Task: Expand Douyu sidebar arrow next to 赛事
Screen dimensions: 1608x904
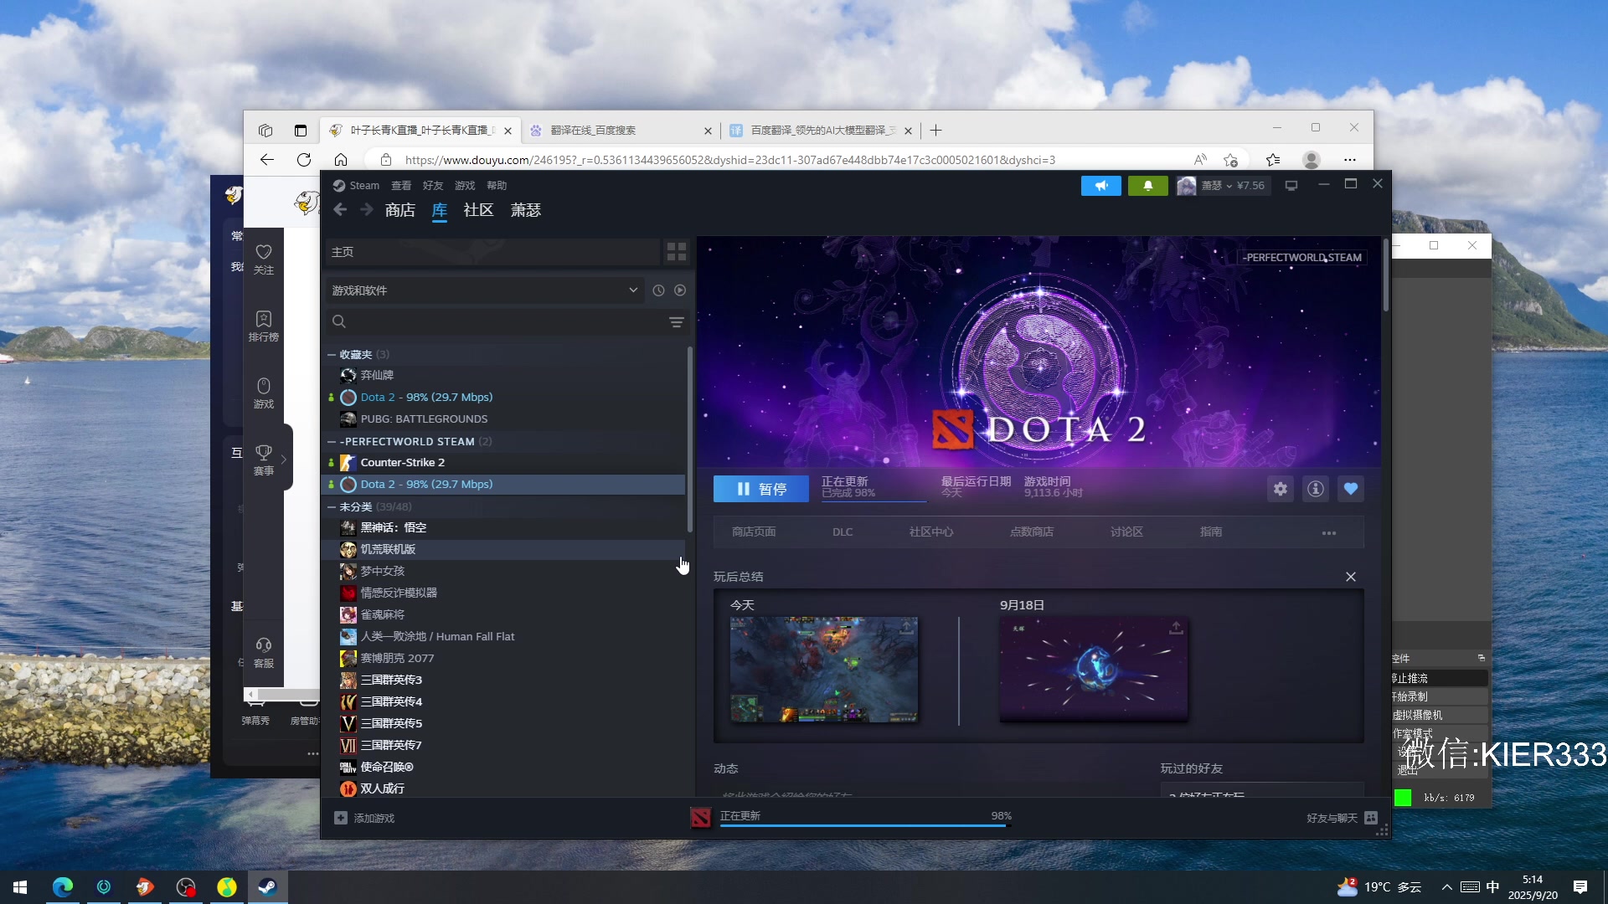Action: click(x=285, y=459)
